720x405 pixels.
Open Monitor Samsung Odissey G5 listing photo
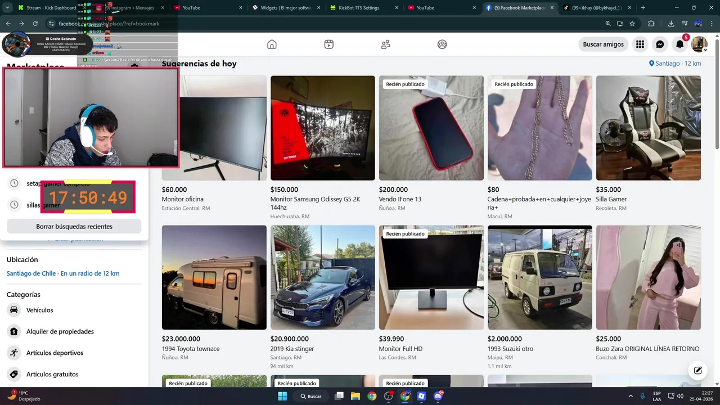coord(322,128)
